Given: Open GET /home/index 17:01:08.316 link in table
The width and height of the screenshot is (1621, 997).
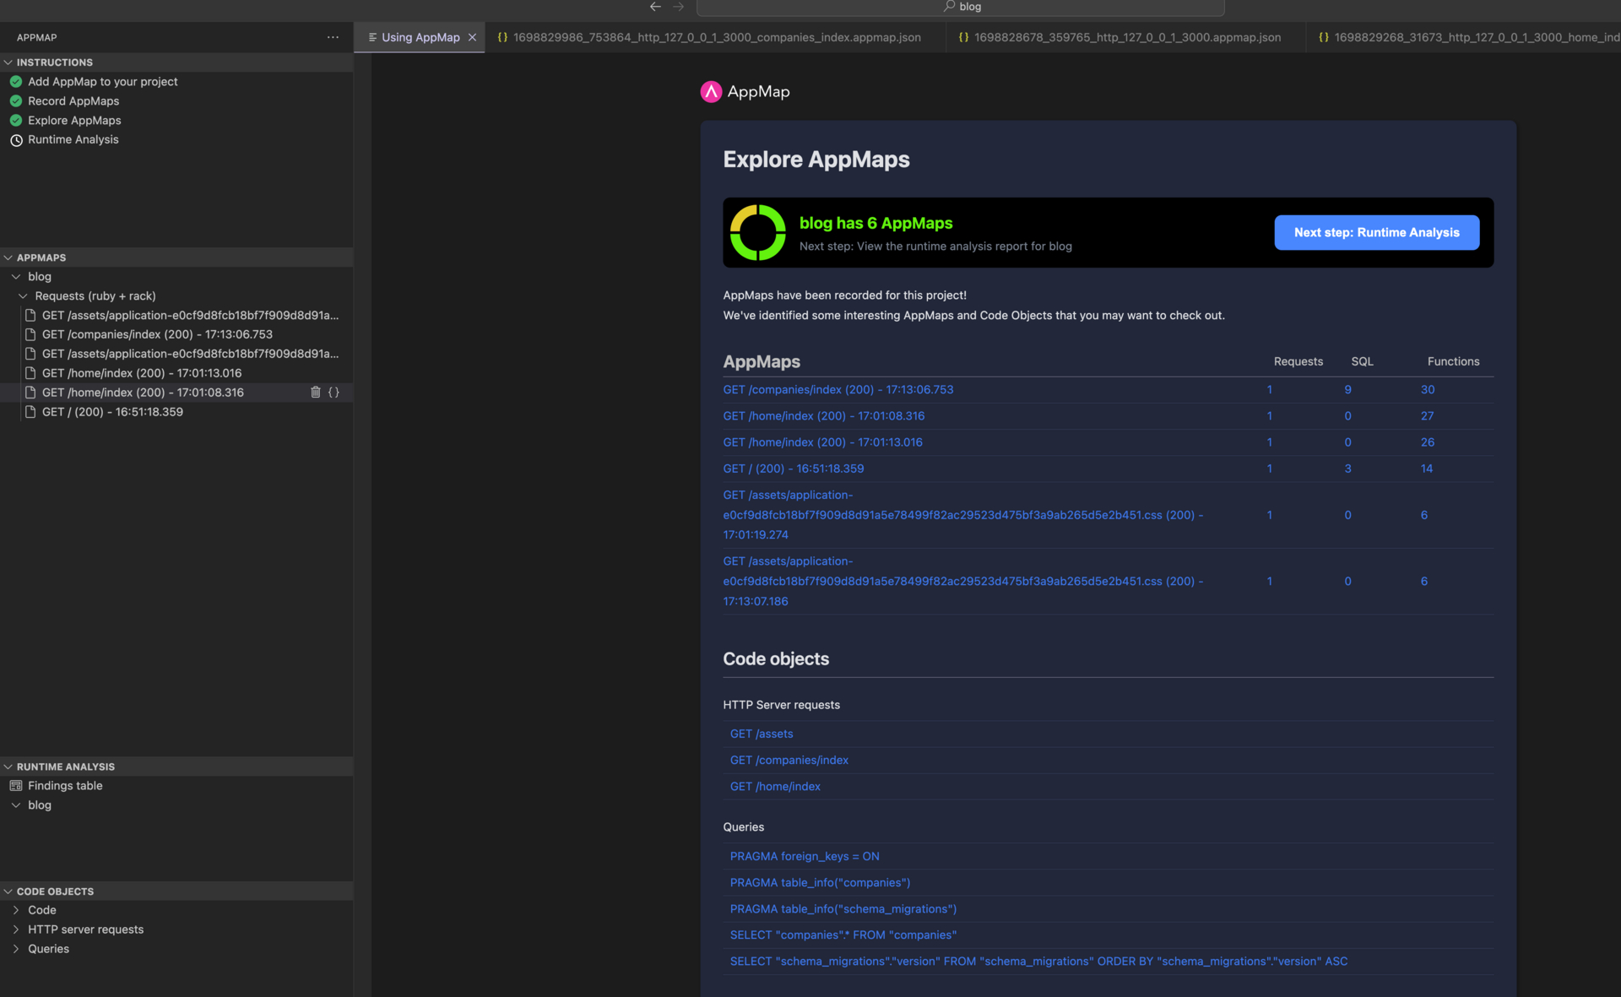Looking at the screenshot, I should [823, 416].
